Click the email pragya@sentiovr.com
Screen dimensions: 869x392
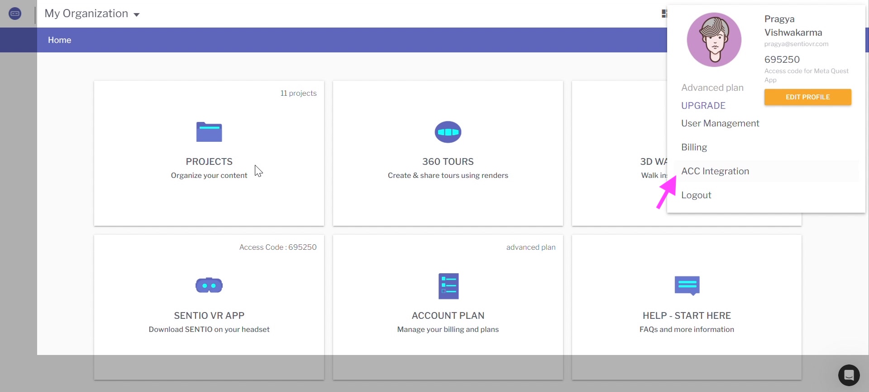point(796,44)
